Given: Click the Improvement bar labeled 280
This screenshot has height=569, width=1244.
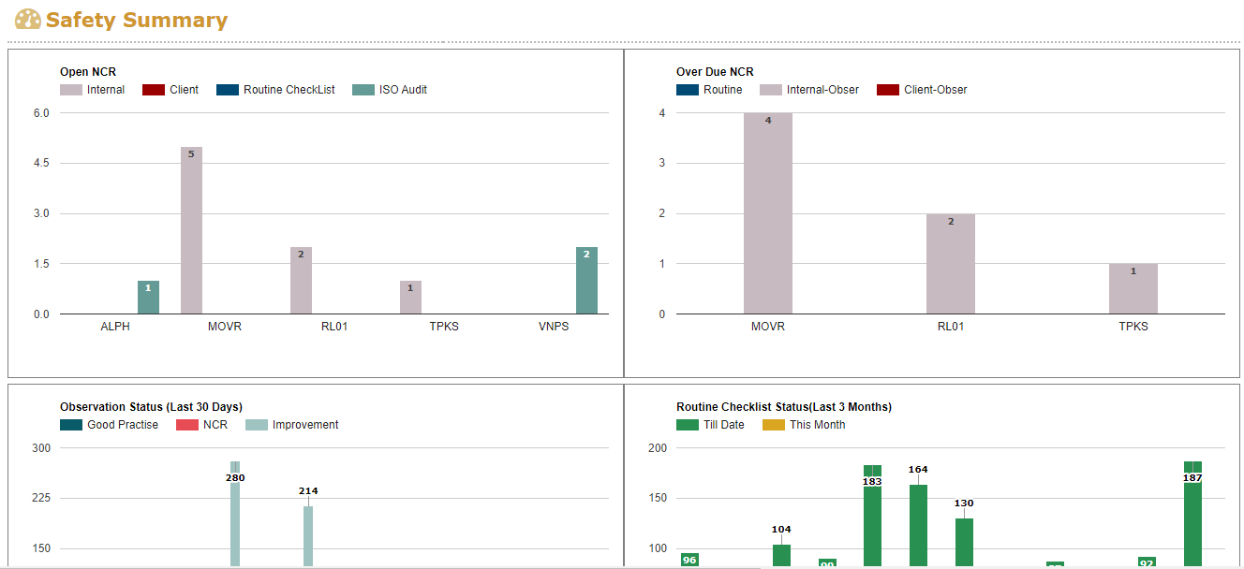Looking at the screenshot, I should tap(235, 515).
